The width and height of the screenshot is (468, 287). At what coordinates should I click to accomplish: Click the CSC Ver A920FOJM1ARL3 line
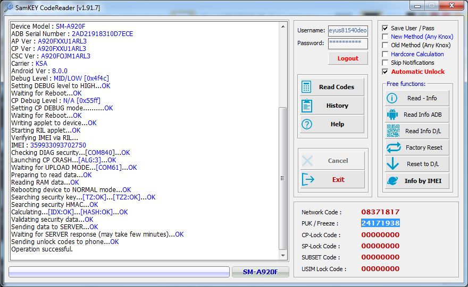pos(51,56)
